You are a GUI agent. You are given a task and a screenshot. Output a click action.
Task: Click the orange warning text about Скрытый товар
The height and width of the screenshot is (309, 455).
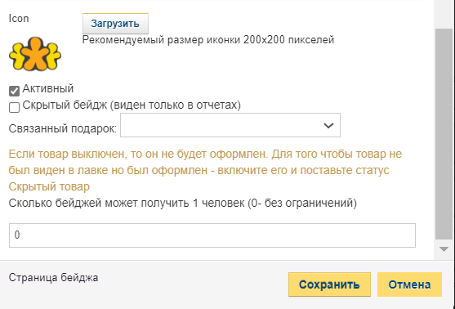(205, 170)
